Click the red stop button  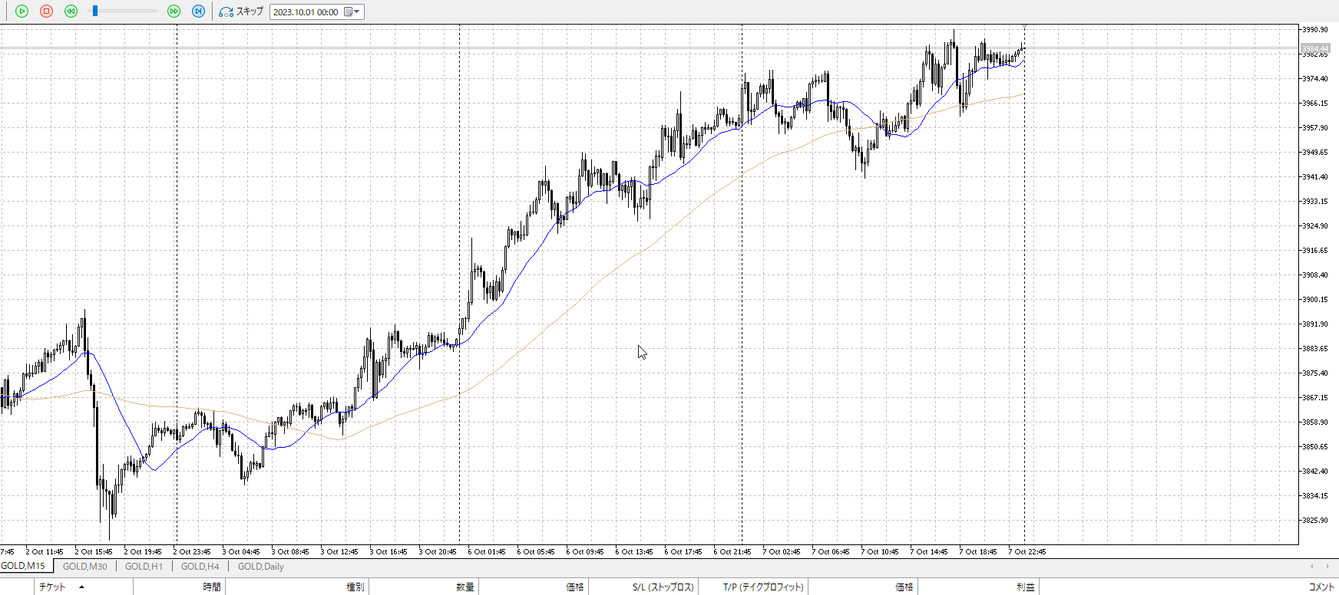46,12
